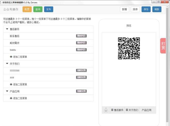
Task: Select the baidu submenu row
Action: [48, 50]
